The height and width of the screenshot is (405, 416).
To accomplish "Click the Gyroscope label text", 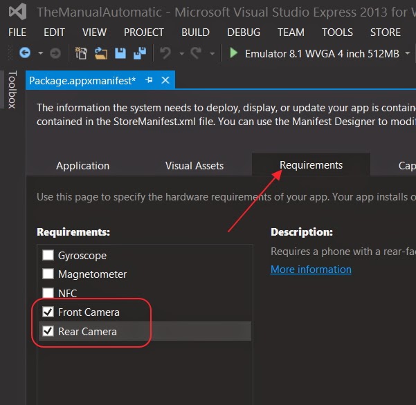I will [82, 256].
